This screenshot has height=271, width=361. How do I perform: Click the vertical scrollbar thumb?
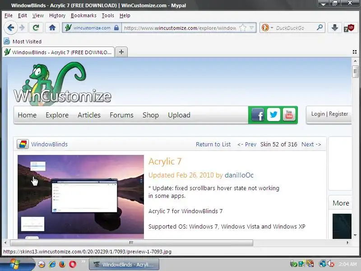(355, 72)
